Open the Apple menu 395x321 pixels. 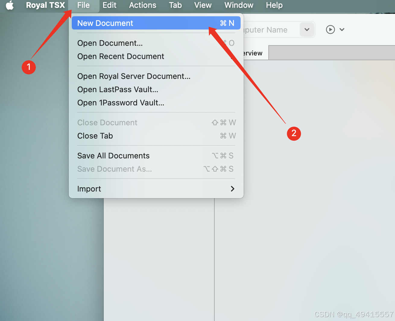coord(10,5)
